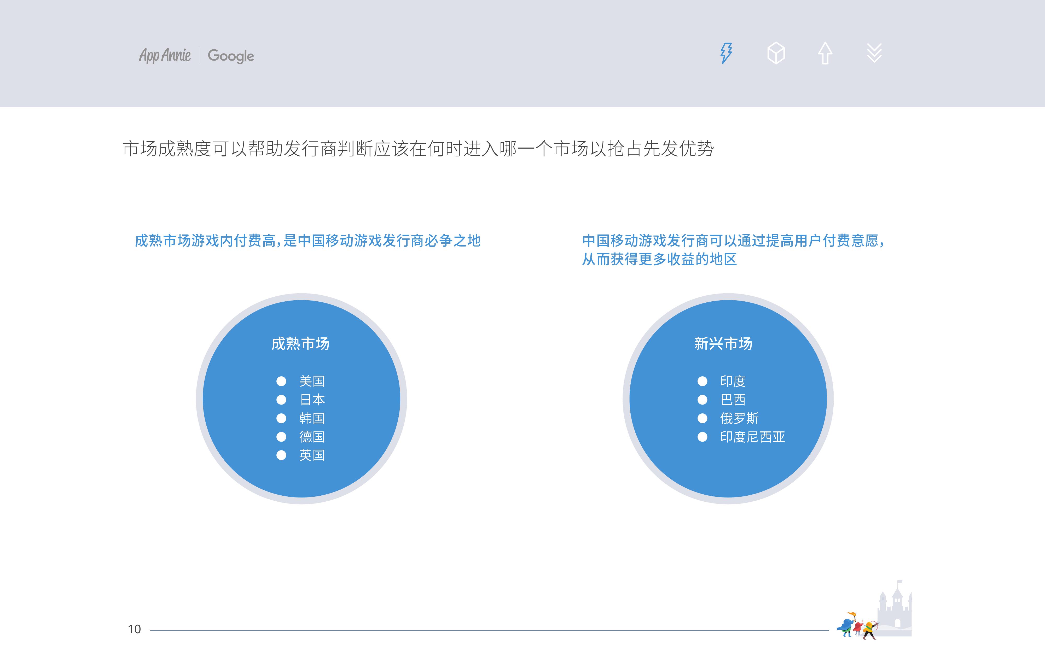Click the 新兴市场 circle title

click(723, 344)
